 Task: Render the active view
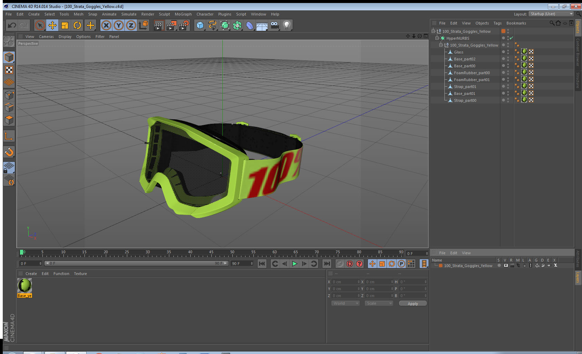coord(158,25)
